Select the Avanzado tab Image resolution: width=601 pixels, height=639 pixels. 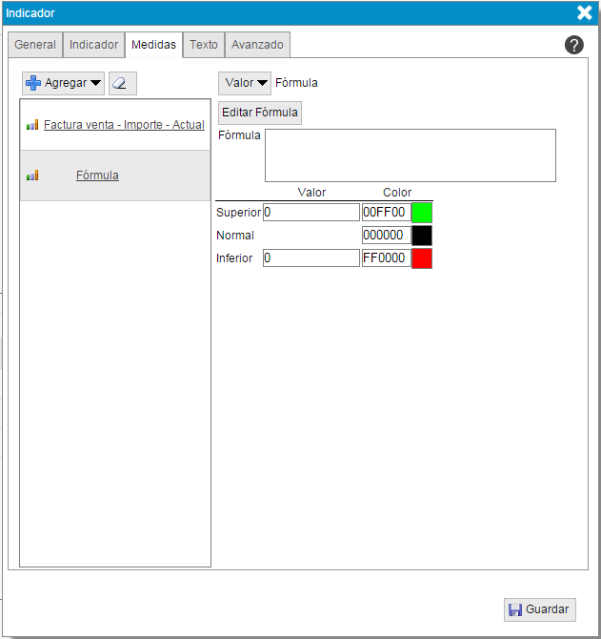click(x=258, y=45)
